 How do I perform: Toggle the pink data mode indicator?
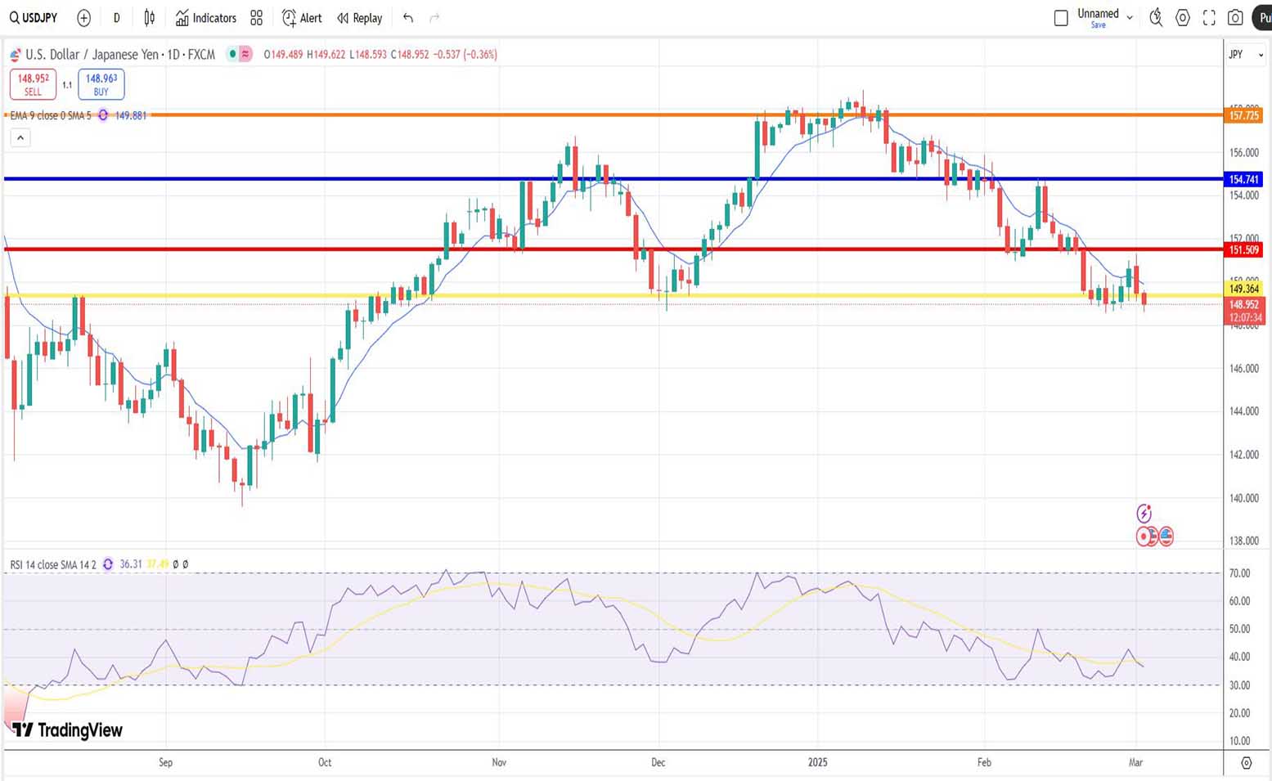pyautogui.click(x=245, y=54)
